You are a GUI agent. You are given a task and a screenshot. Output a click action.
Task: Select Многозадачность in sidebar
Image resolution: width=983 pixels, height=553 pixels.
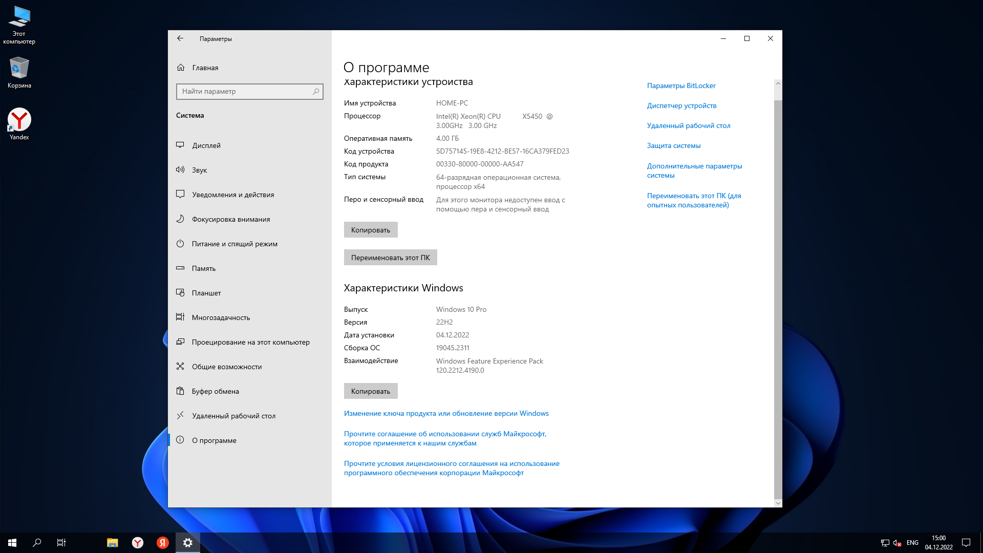(x=221, y=317)
